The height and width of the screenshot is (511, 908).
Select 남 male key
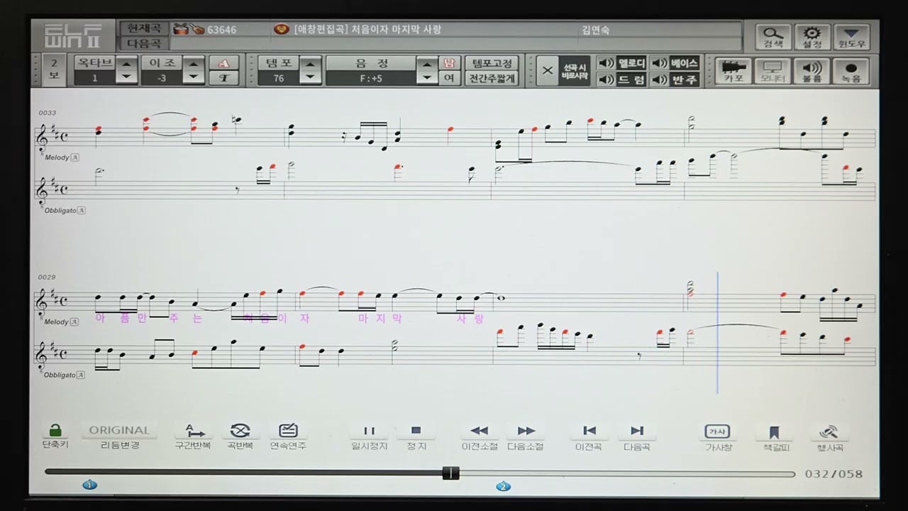449,63
